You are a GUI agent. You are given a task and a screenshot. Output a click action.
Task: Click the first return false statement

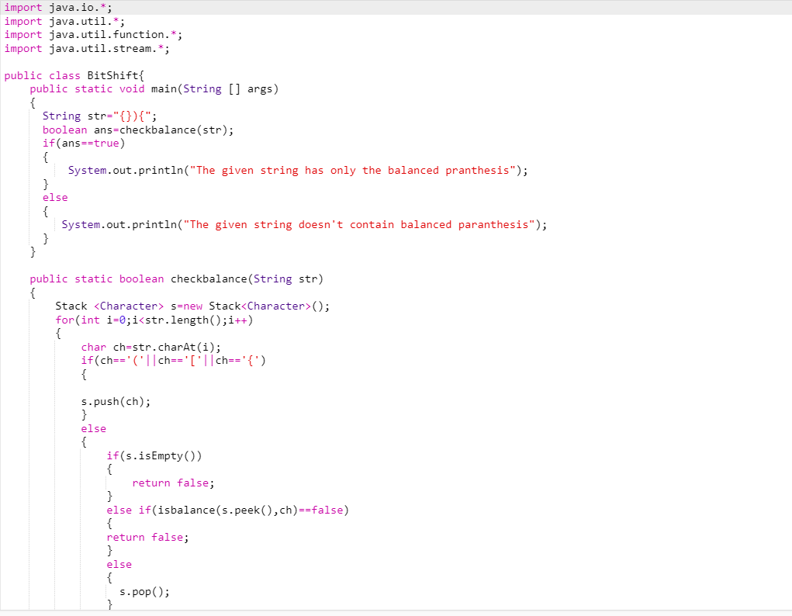click(x=173, y=483)
